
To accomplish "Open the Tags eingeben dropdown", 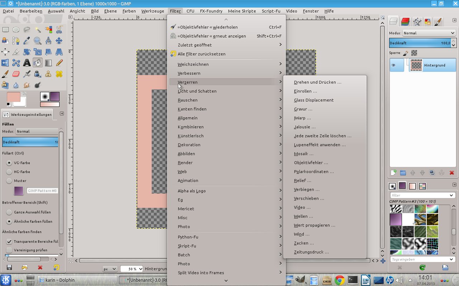I will [x=451, y=259].
